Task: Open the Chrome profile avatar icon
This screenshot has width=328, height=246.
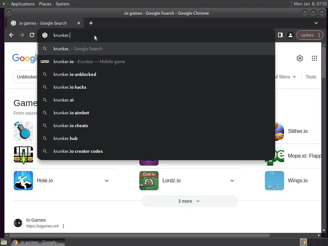Action: (290, 35)
